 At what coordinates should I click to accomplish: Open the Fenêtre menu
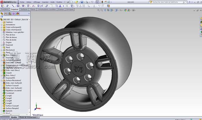point(59,2)
